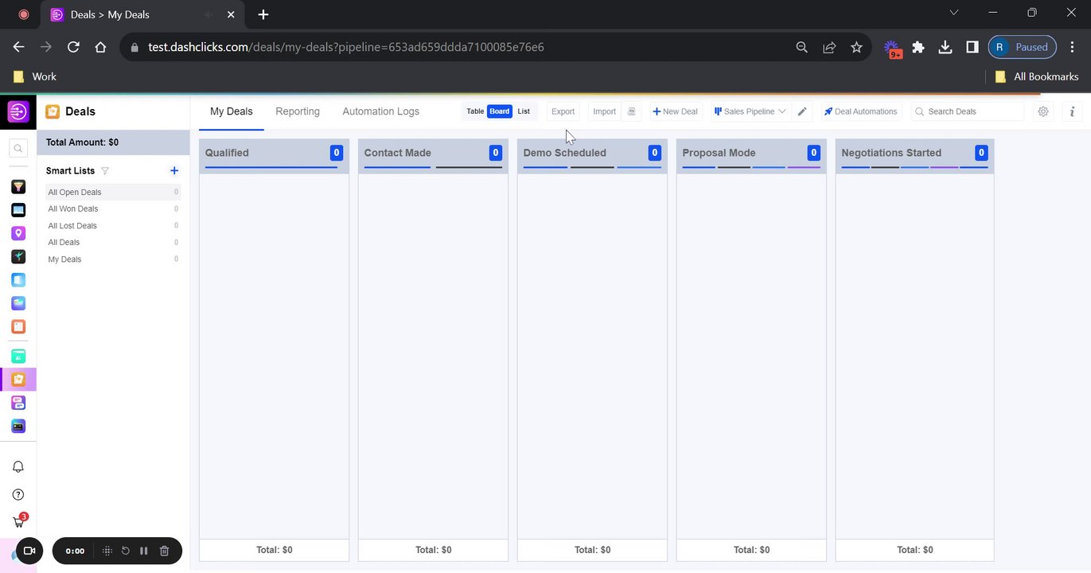Image resolution: width=1091 pixels, height=573 pixels.
Task: Delete the recording with the trash icon
Action: click(x=164, y=551)
